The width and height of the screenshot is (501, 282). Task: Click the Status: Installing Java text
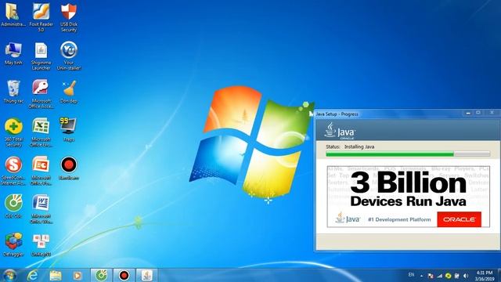coord(350,146)
